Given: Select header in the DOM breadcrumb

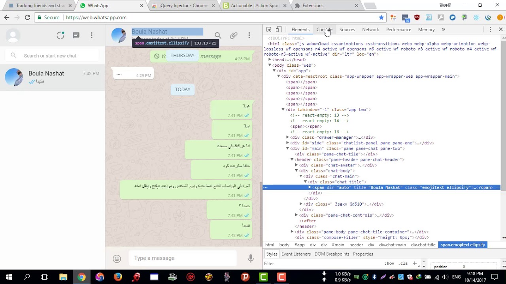Looking at the screenshot, I should click(356, 245).
